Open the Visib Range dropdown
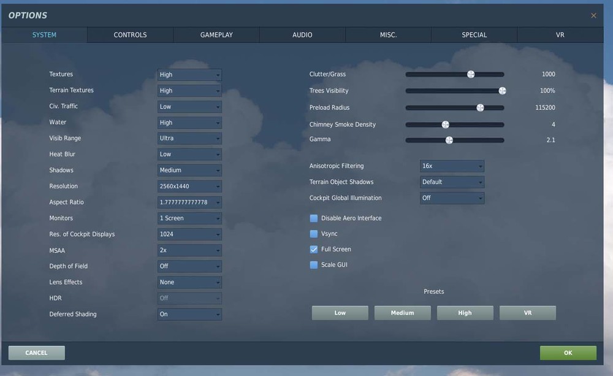Image resolution: width=613 pixels, height=376 pixels. [189, 139]
